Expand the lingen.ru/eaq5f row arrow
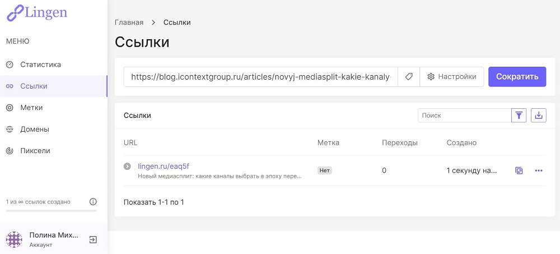This screenshot has width=560, height=254. tap(127, 167)
